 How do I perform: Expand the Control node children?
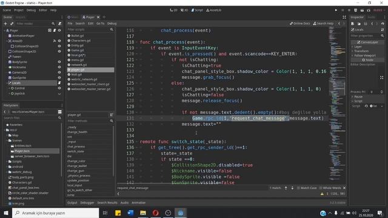click(x=9, y=88)
